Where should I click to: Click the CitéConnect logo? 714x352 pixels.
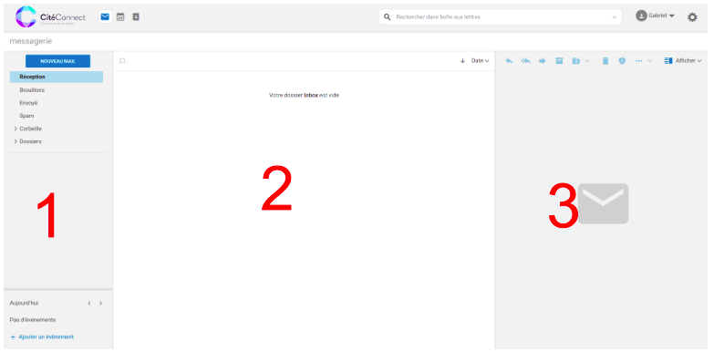[x=50, y=17]
